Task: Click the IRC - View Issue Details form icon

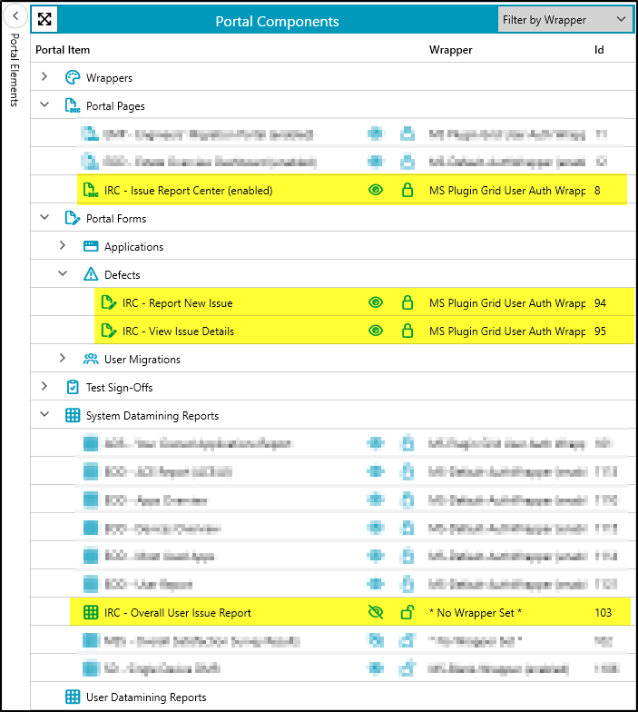Action: click(x=109, y=331)
